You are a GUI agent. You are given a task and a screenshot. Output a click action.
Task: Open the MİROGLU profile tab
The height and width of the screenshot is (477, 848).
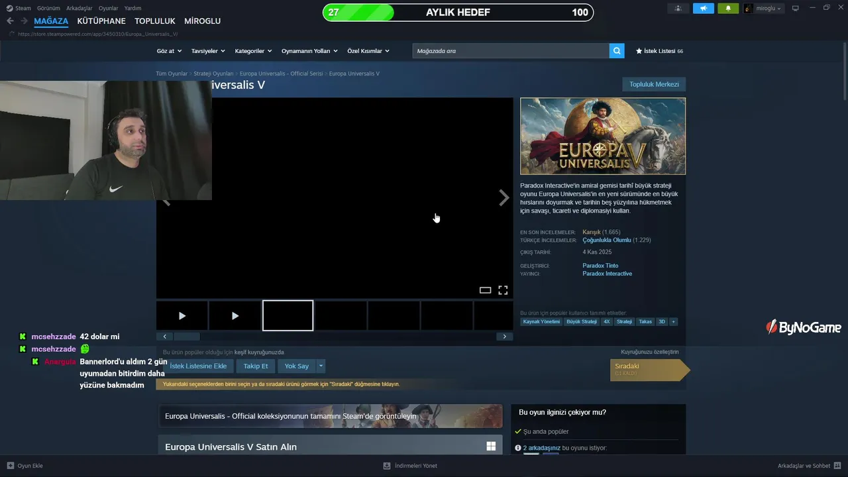pyautogui.click(x=202, y=21)
